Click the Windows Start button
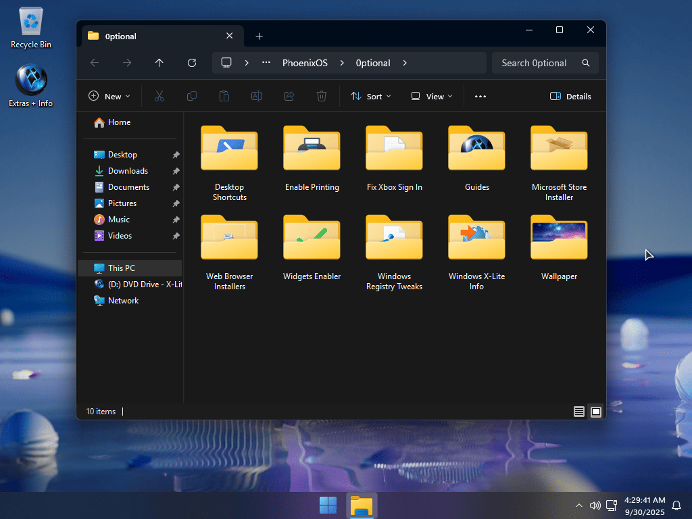Viewport: 692px width, 519px height. click(x=328, y=505)
